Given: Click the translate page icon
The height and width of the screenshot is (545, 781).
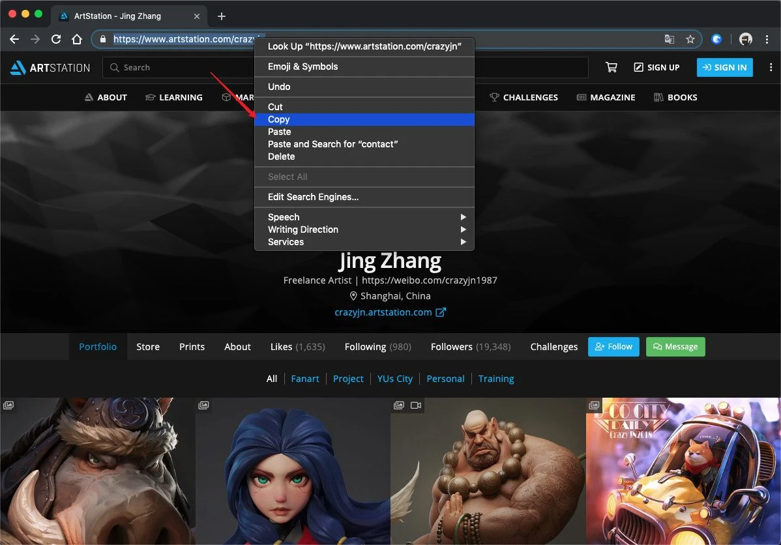Looking at the screenshot, I should point(670,39).
